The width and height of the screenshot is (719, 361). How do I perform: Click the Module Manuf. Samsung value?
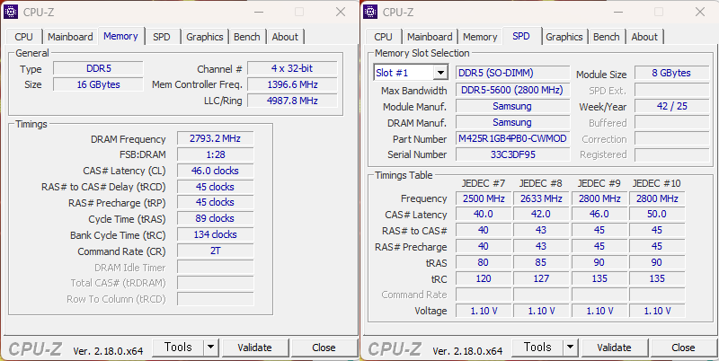tap(512, 106)
